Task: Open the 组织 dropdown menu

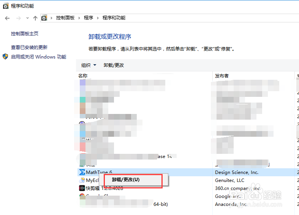Action: pos(89,65)
